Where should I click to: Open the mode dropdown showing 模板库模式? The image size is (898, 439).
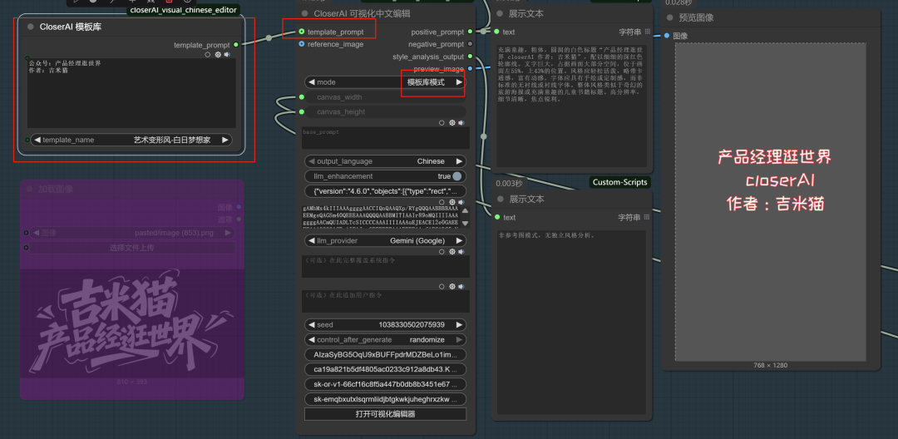tap(386, 82)
